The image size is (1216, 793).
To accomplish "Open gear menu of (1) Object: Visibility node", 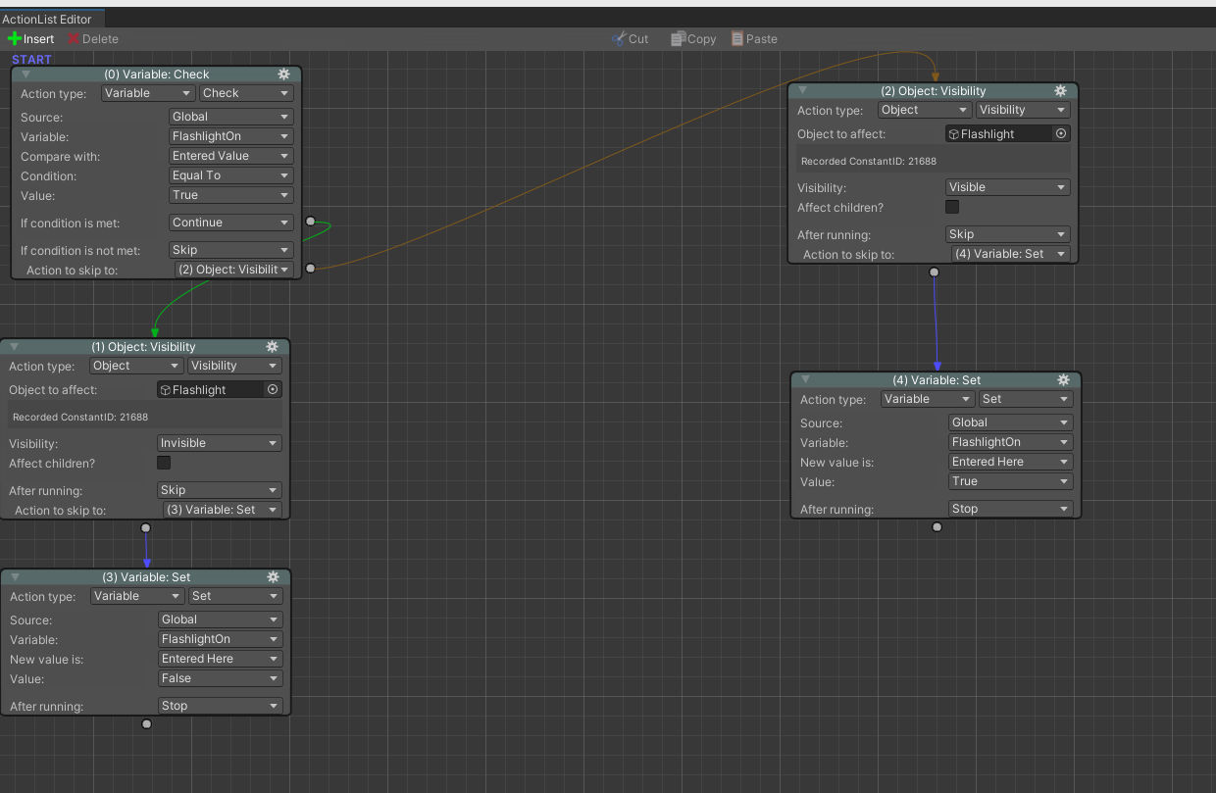I will (x=273, y=347).
